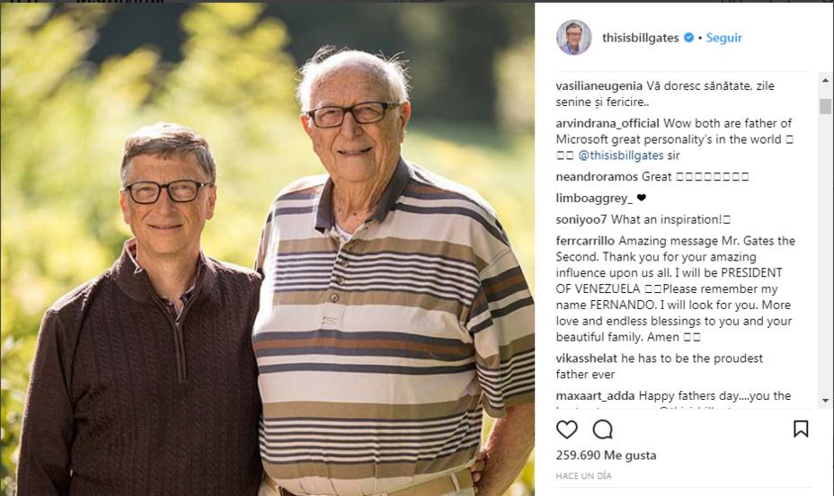Click the @thisisbillgates mention in arvindrana_official's comment

point(621,155)
